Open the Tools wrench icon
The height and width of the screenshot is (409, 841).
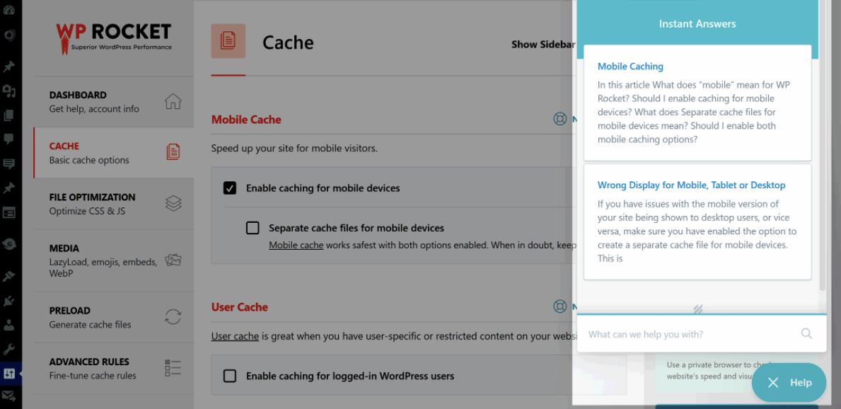pyautogui.click(x=8, y=350)
